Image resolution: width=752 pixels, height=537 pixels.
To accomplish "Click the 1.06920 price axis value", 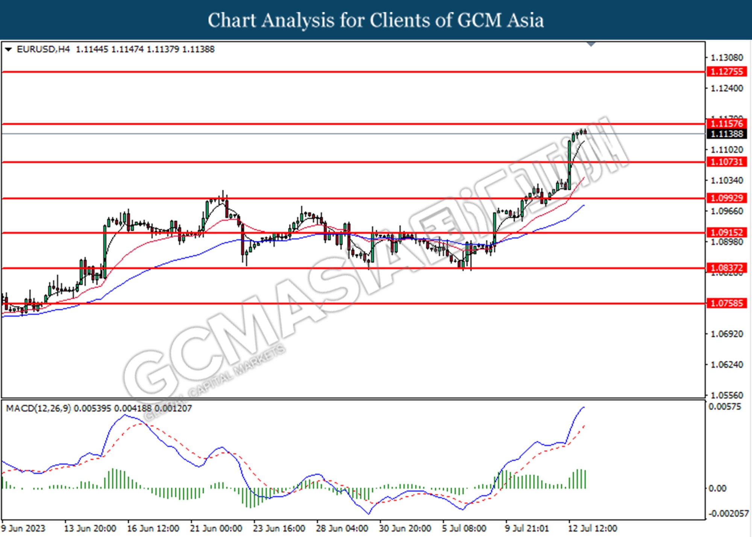I will pos(727,334).
